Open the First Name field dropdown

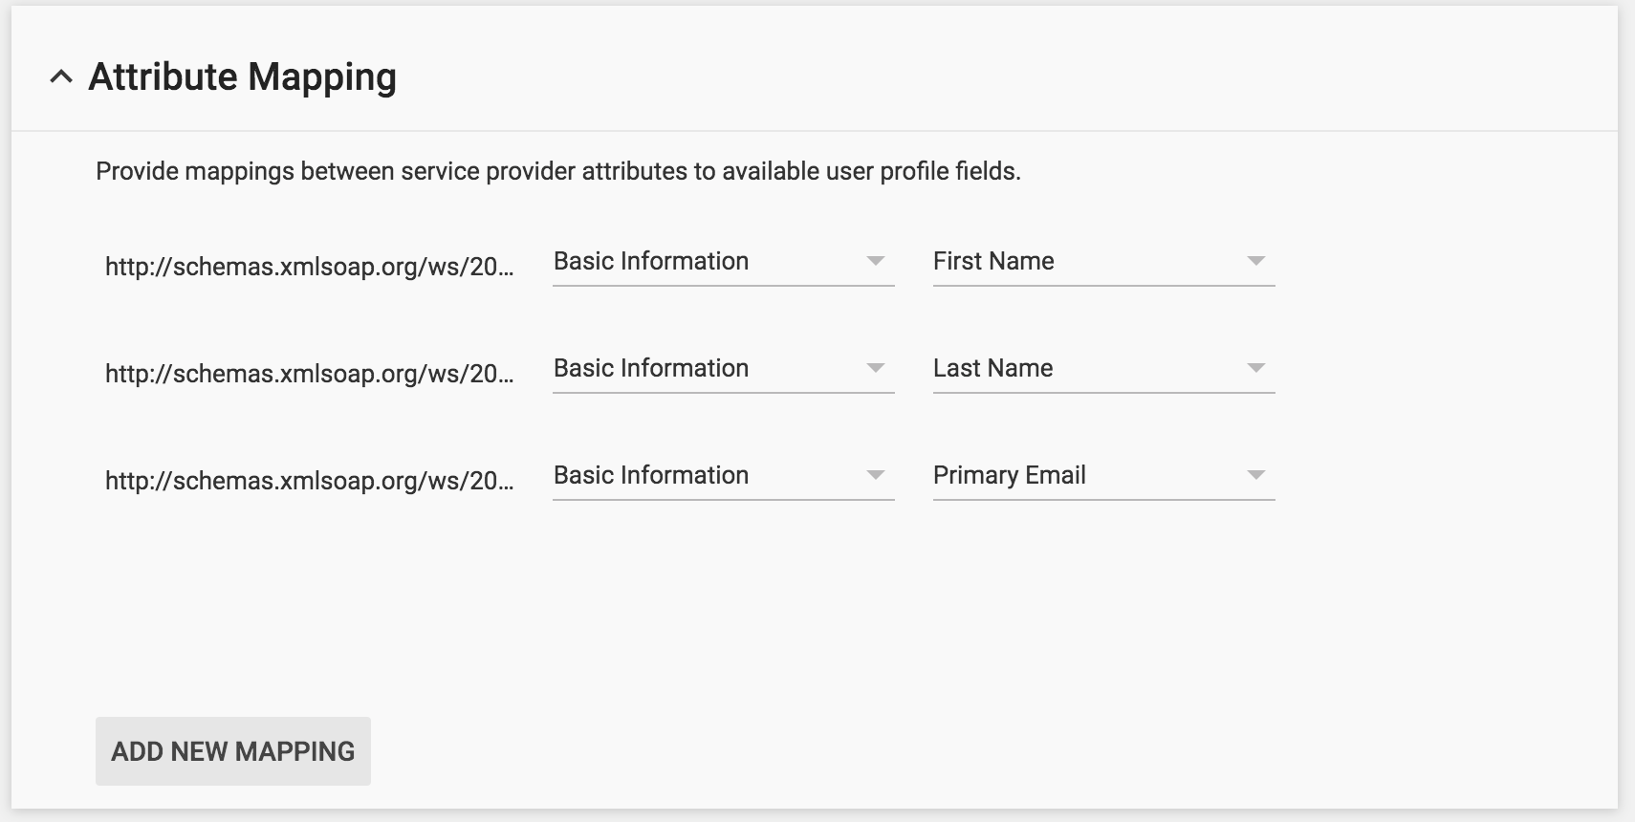[1090, 262]
